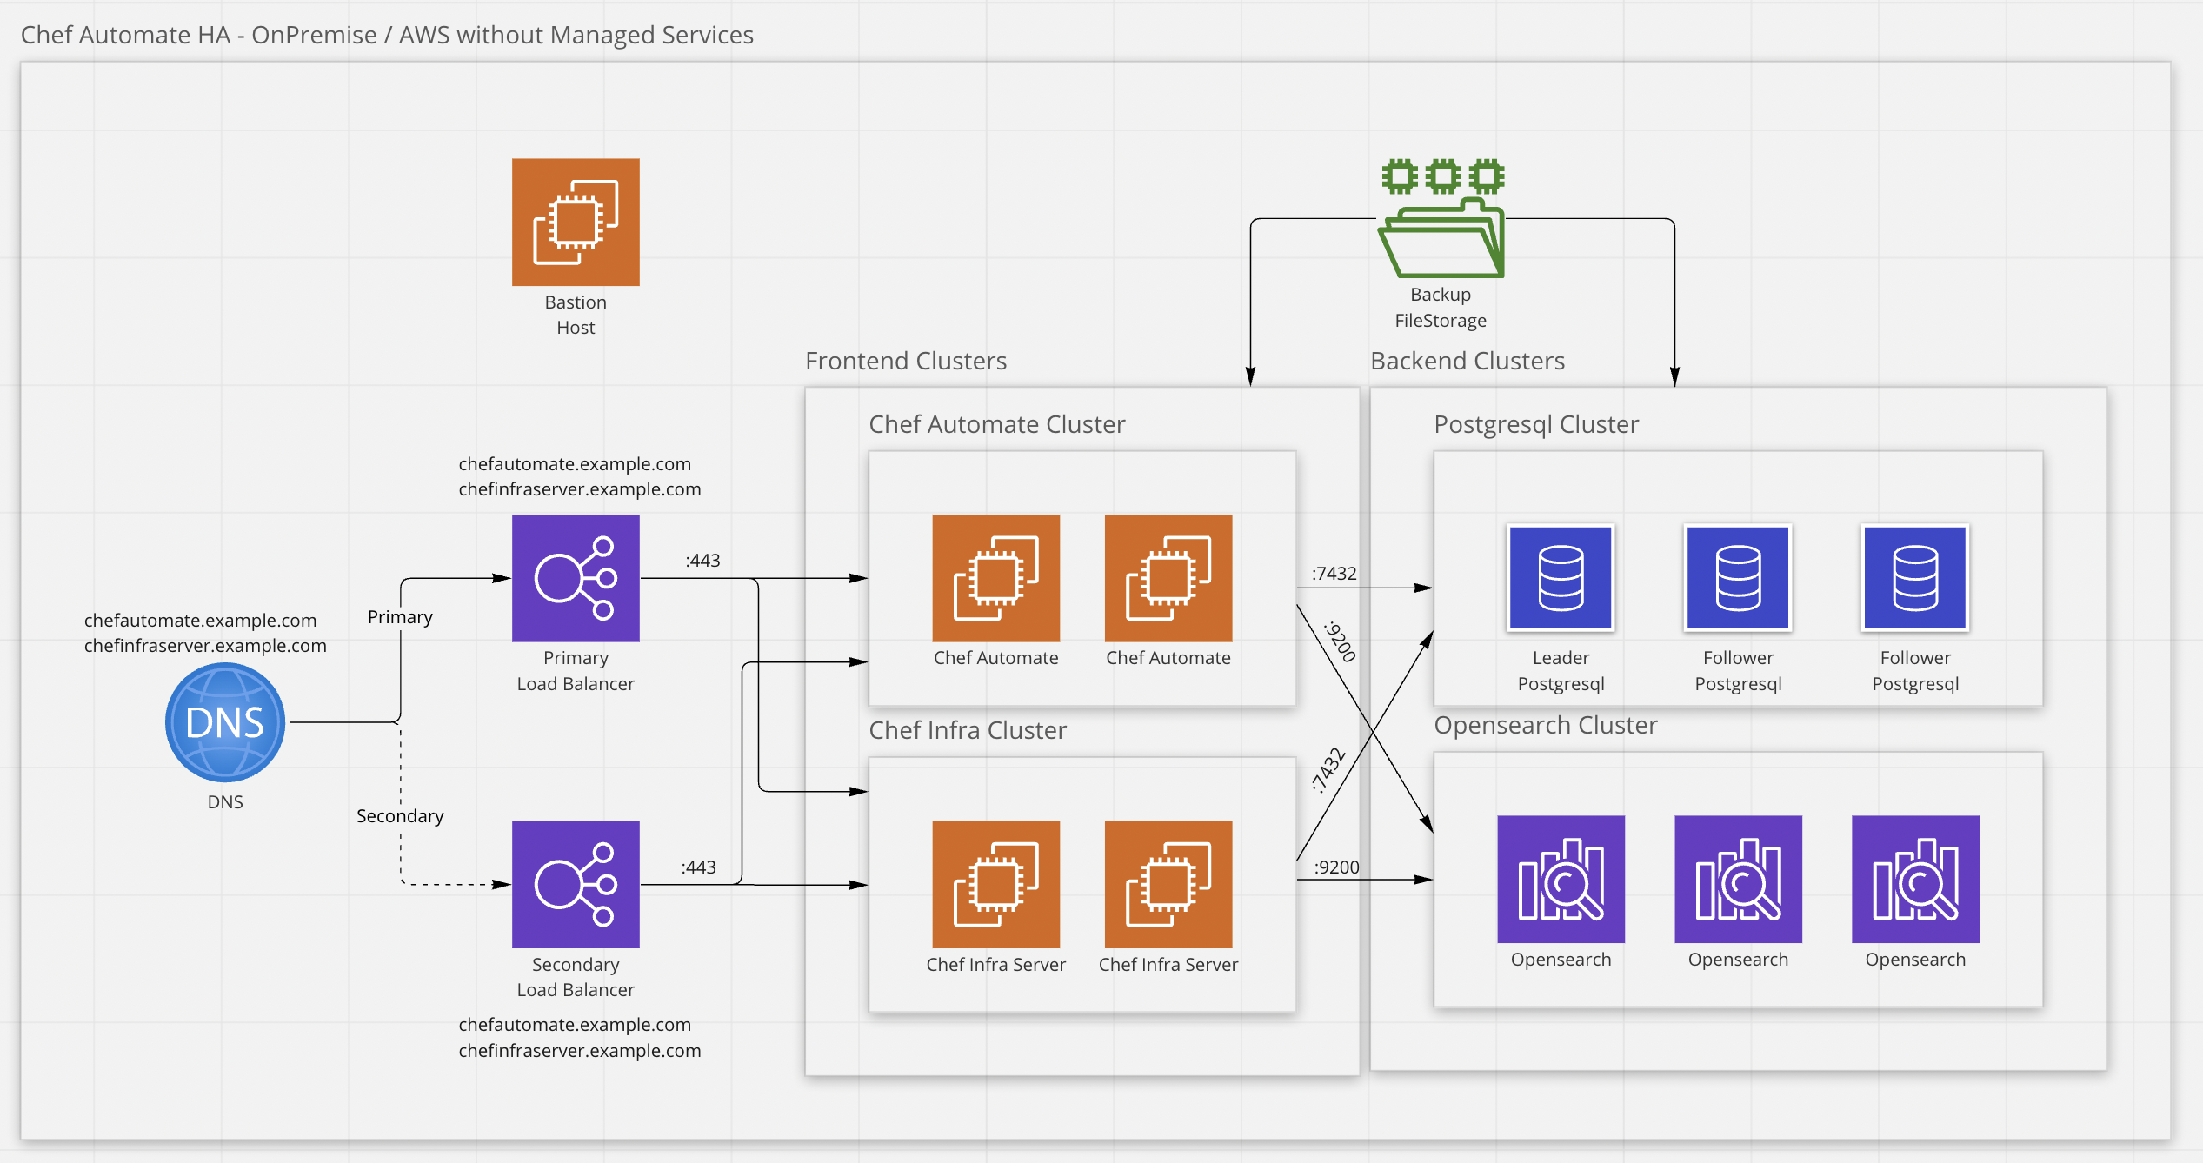Click the diagonal :7432 port label
Image resolution: width=2203 pixels, height=1163 pixels.
(1328, 771)
